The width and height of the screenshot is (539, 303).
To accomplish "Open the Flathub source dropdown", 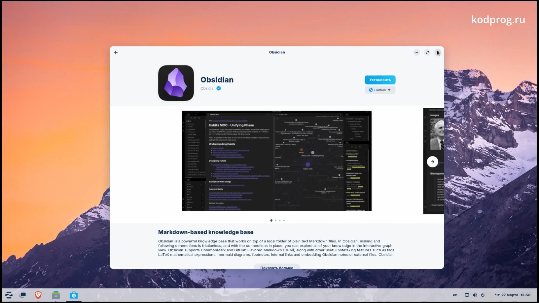I will (380, 90).
